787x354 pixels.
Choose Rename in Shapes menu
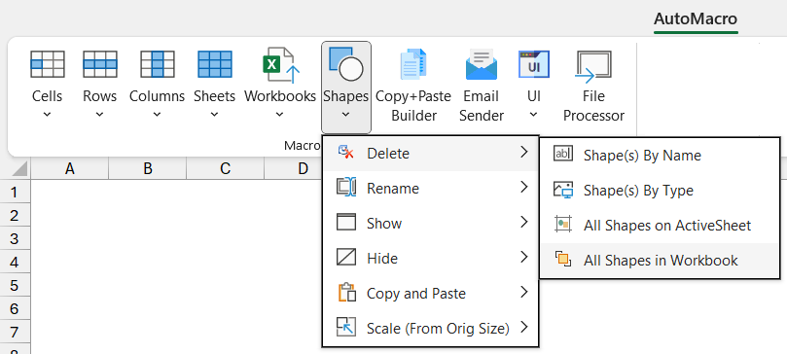point(431,188)
